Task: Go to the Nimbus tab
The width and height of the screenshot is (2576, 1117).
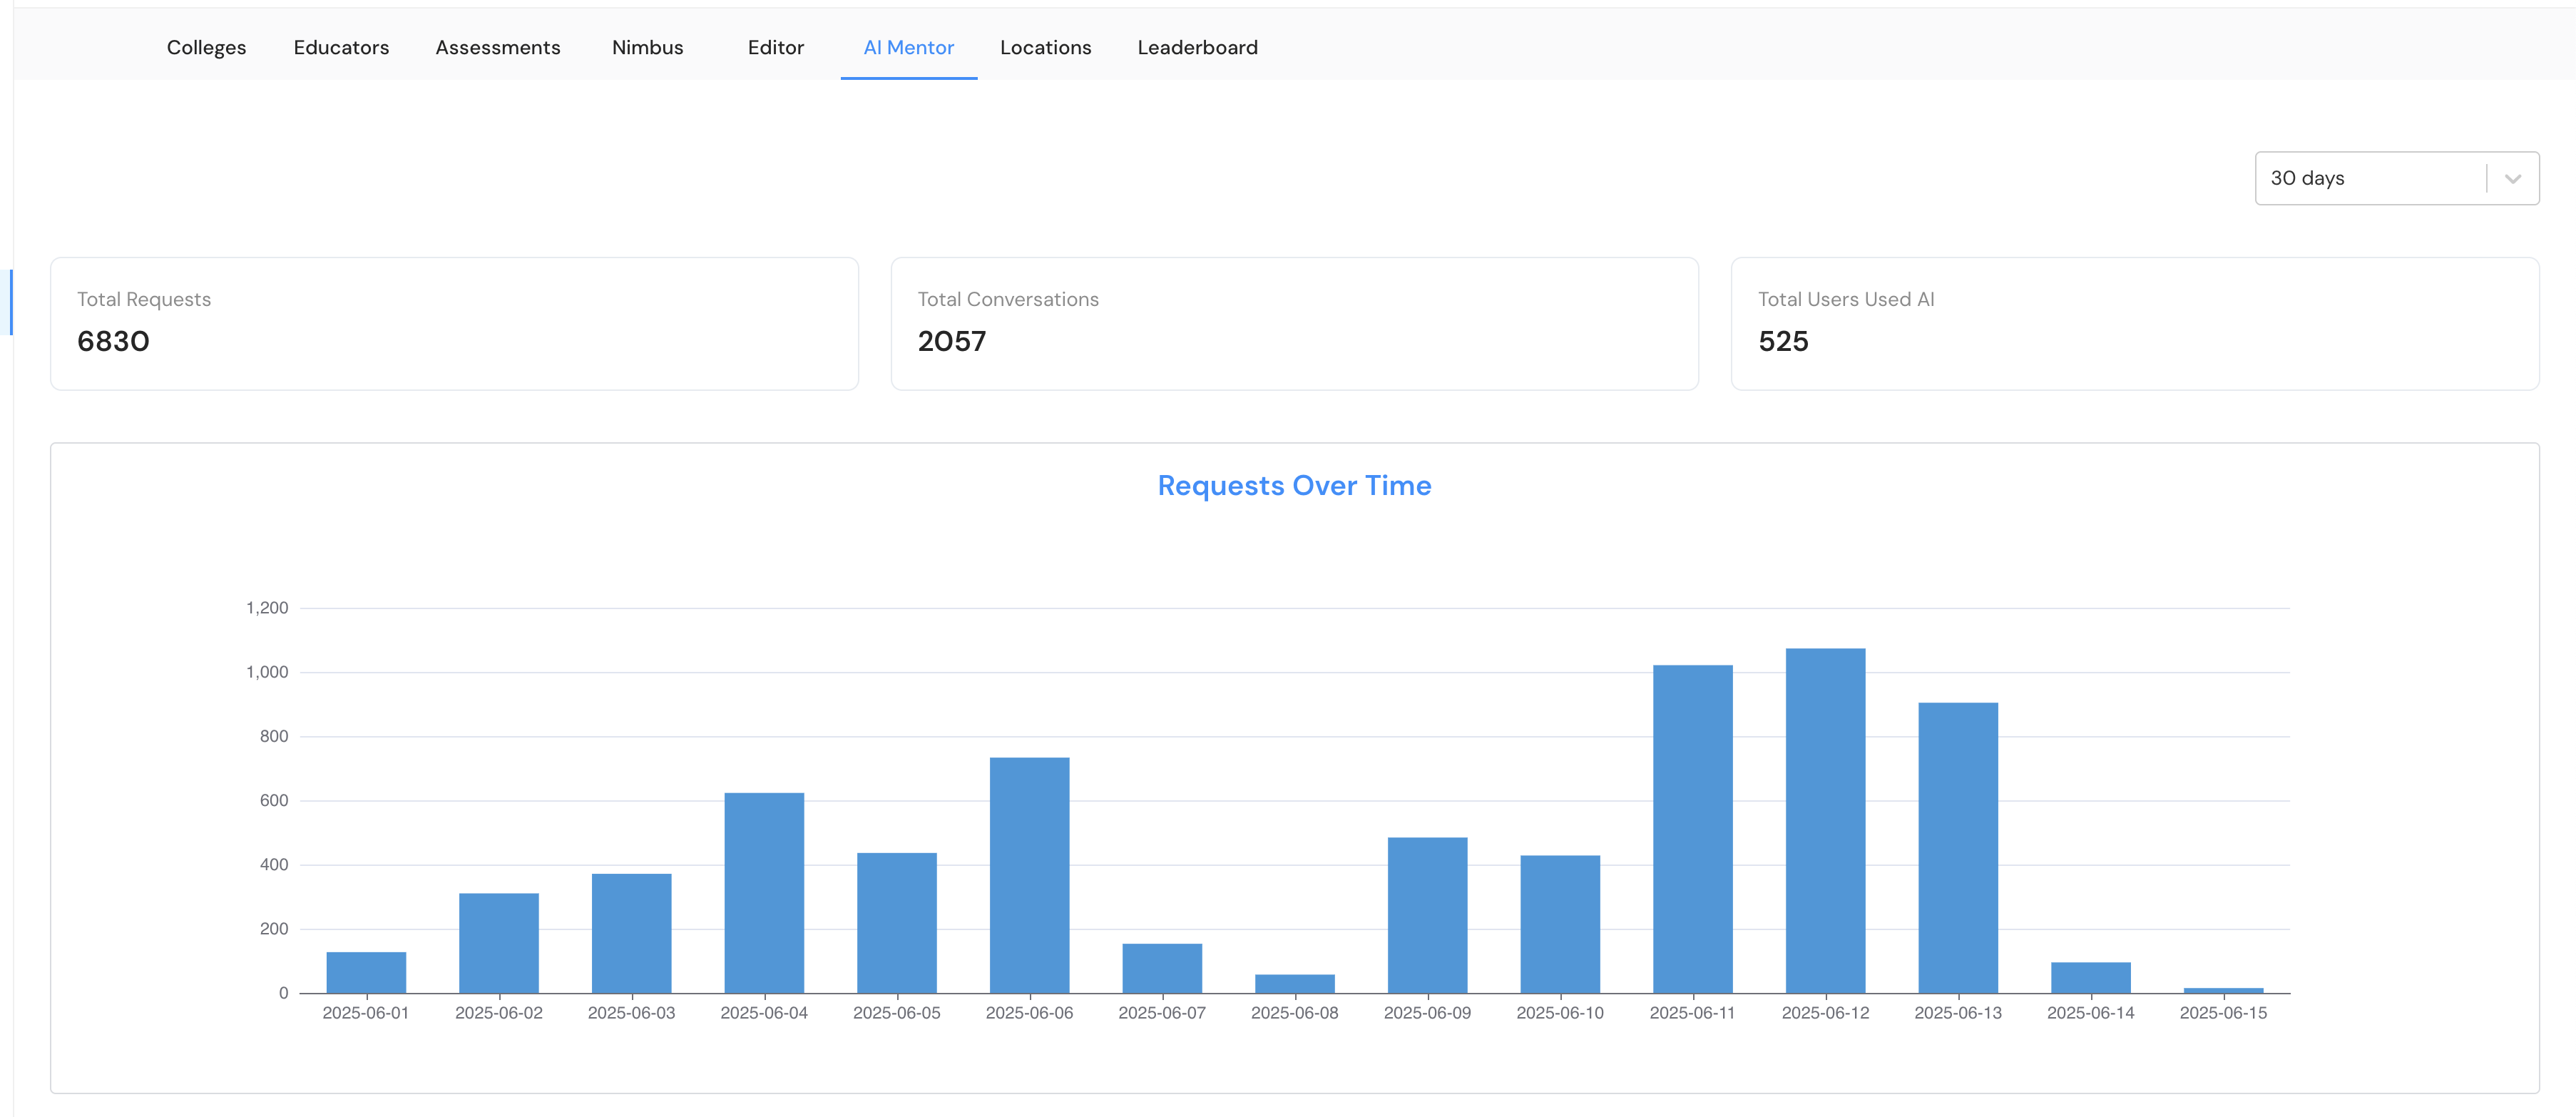Action: (647, 47)
